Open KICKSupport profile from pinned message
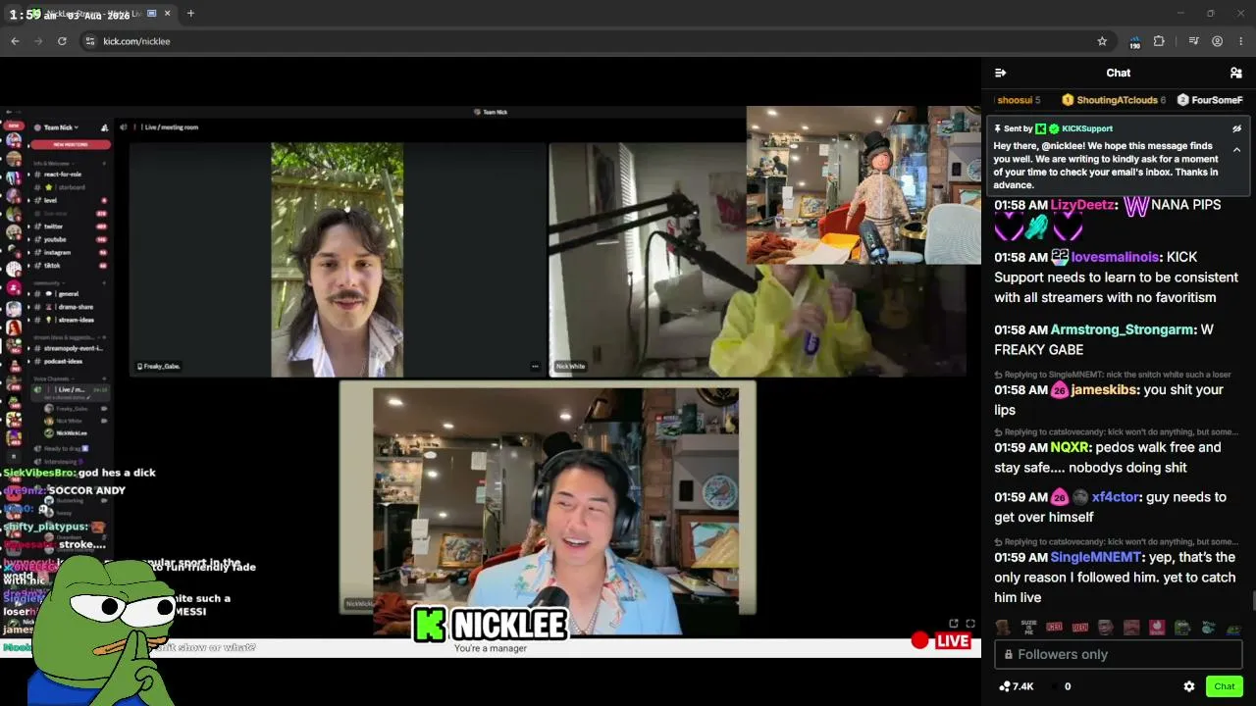 1086,128
